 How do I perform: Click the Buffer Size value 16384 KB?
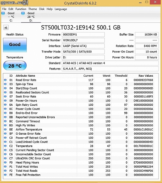coord(147,34)
